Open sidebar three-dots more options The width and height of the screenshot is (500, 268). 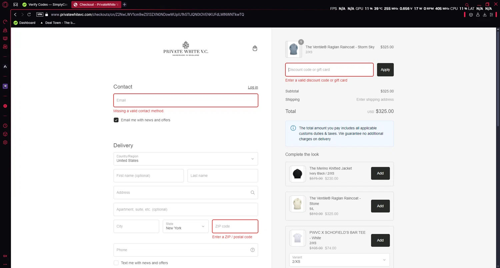coord(5,264)
